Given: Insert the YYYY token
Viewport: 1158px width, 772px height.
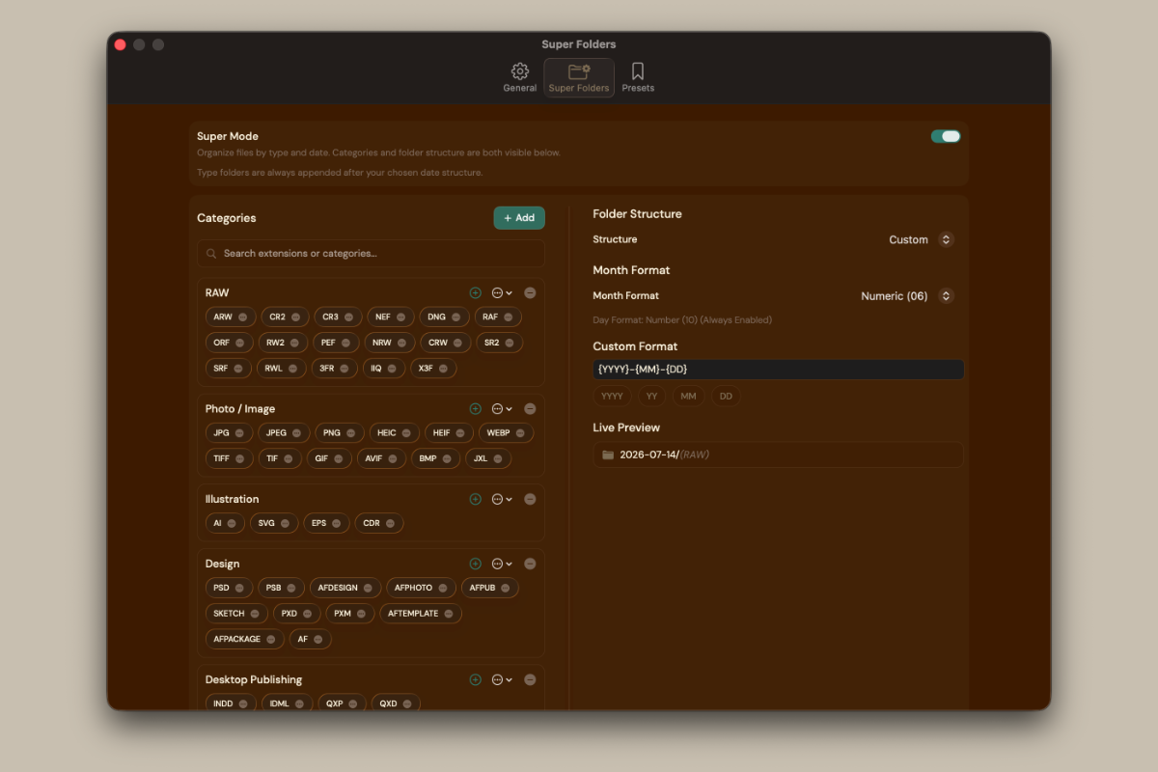Looking at the screenshot, I should (x=612, y=396).
